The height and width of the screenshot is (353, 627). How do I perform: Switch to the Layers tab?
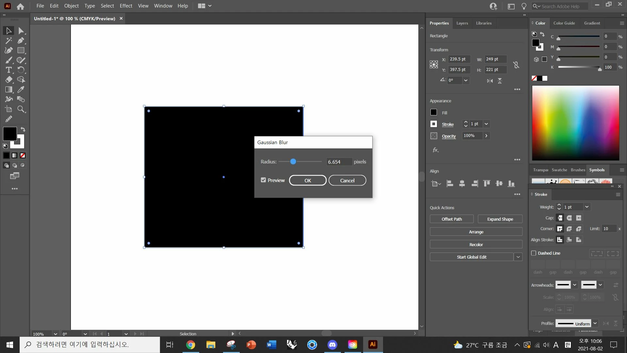[x=462, y=23]
